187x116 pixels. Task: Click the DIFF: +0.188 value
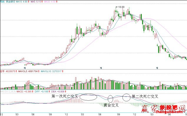click(42, 92)
